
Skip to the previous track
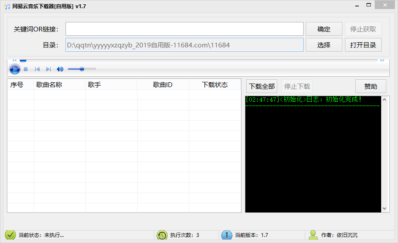[x=38, y=69]
